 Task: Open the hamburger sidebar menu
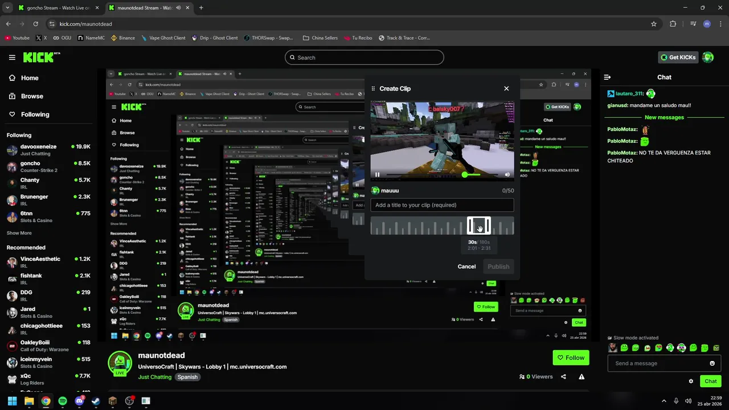click(12, 58)
